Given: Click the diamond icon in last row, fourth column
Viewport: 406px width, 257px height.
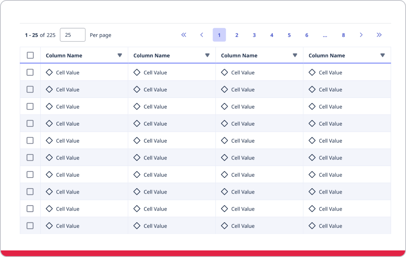Looking at the screenshot, I should 312,226.
